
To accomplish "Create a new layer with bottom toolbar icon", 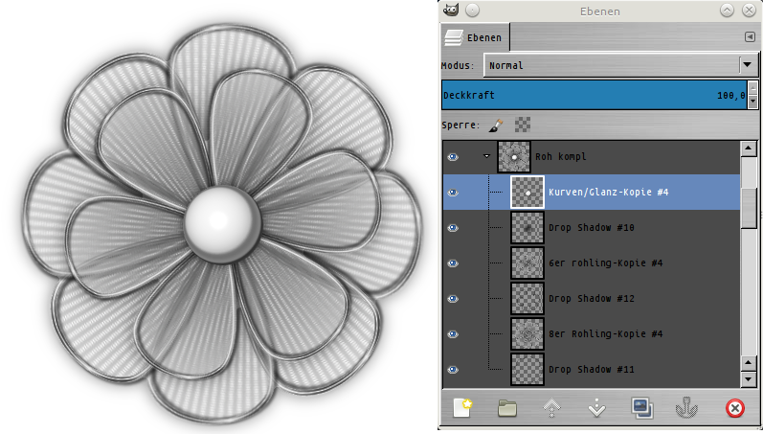I will [x=461, y=408].
